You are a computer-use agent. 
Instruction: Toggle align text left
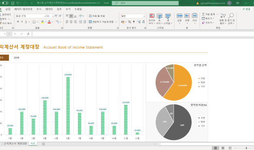pos(67,21)
